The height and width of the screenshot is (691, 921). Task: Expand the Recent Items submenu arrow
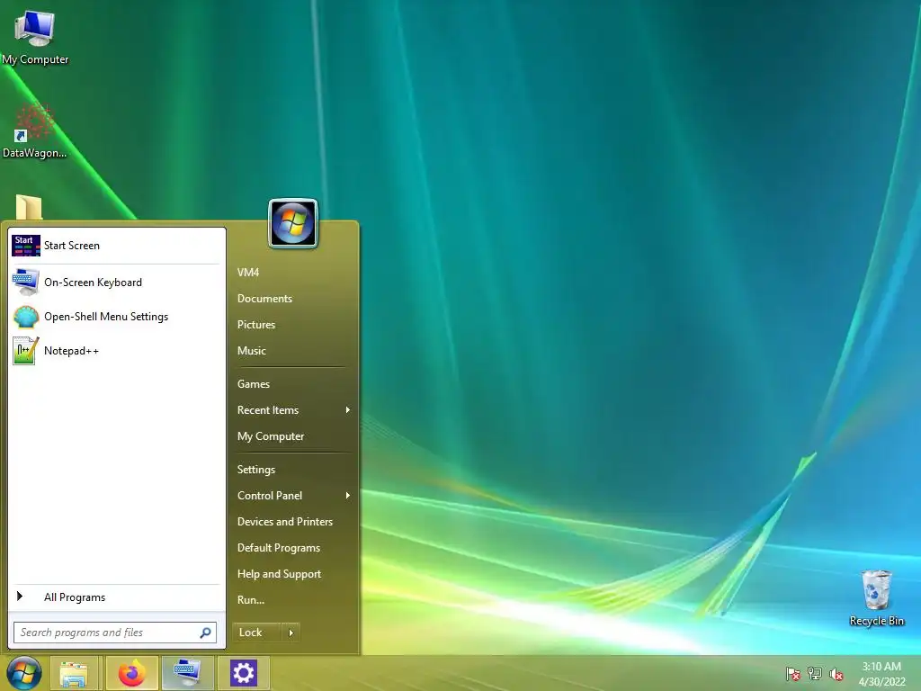pos(348,410)
